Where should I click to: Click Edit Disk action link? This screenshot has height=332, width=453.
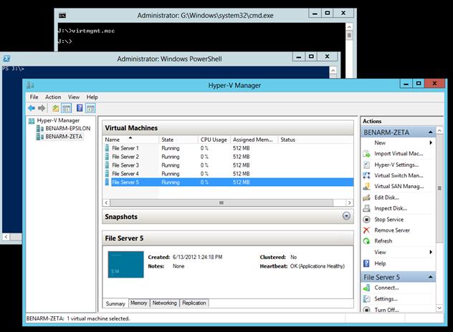[x=386, y=197]
